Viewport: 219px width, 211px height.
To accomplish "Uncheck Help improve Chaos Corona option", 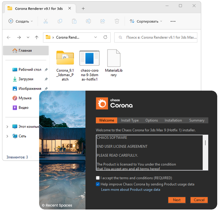I will click(x=98, y=184).
